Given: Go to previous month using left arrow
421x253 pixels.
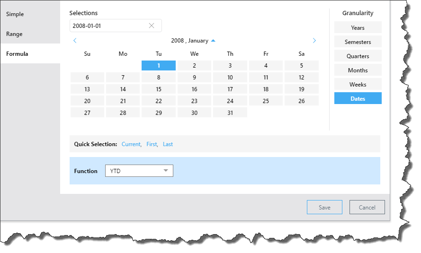Looking at the screenshot, I should click(75, 41).
